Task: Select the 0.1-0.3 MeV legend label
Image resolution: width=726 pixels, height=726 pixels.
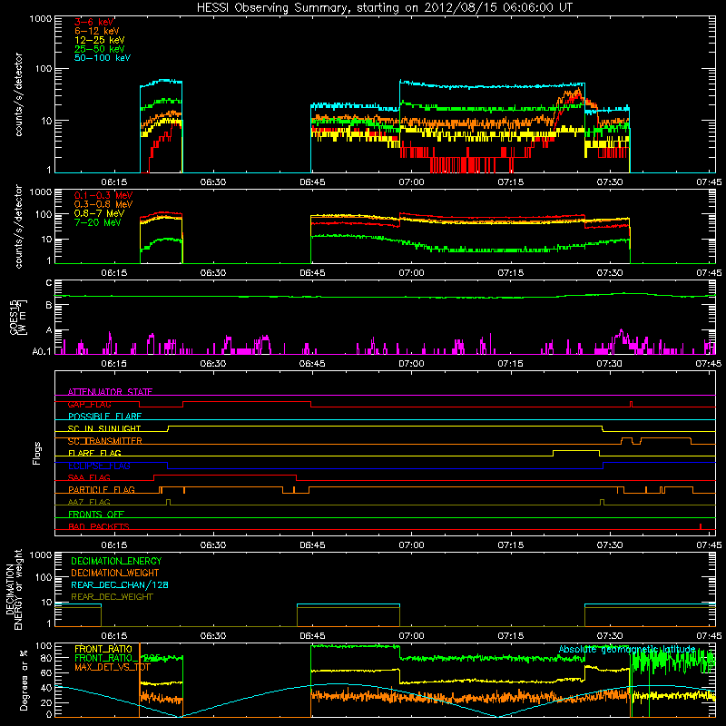Action: [103, 195]
